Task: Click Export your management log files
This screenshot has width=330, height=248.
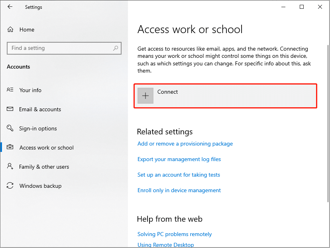Action: click(x=179, y=159)
